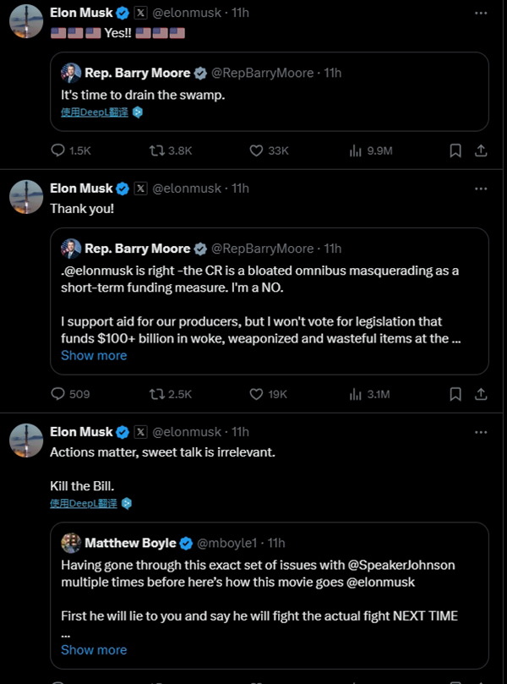Expand Show more on Barry Moore's quoted tweet
The width and height of the screenshot is (507, 684).
(94, 355)
